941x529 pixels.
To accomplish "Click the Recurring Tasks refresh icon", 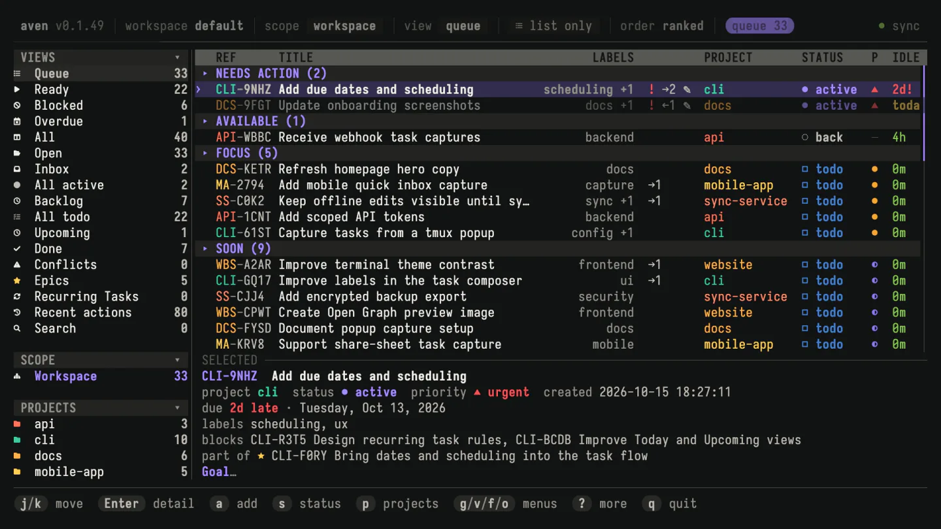I will pos(18,297).
